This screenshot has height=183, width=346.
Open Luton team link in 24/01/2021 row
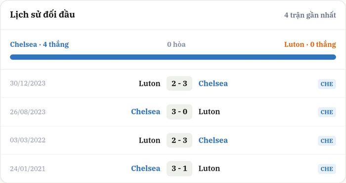click(x=209, y=169)
